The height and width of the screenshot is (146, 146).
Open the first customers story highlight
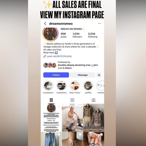48,86
